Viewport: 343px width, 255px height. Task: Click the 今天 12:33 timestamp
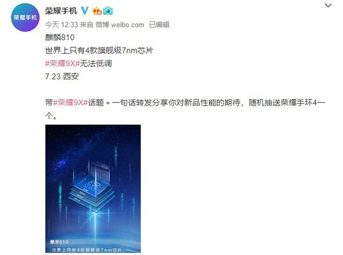click(x=62, y=25)
